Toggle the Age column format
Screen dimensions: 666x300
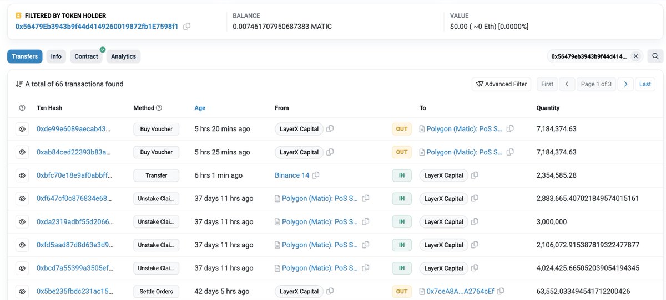pyautogui.click(x=200, y=108)
